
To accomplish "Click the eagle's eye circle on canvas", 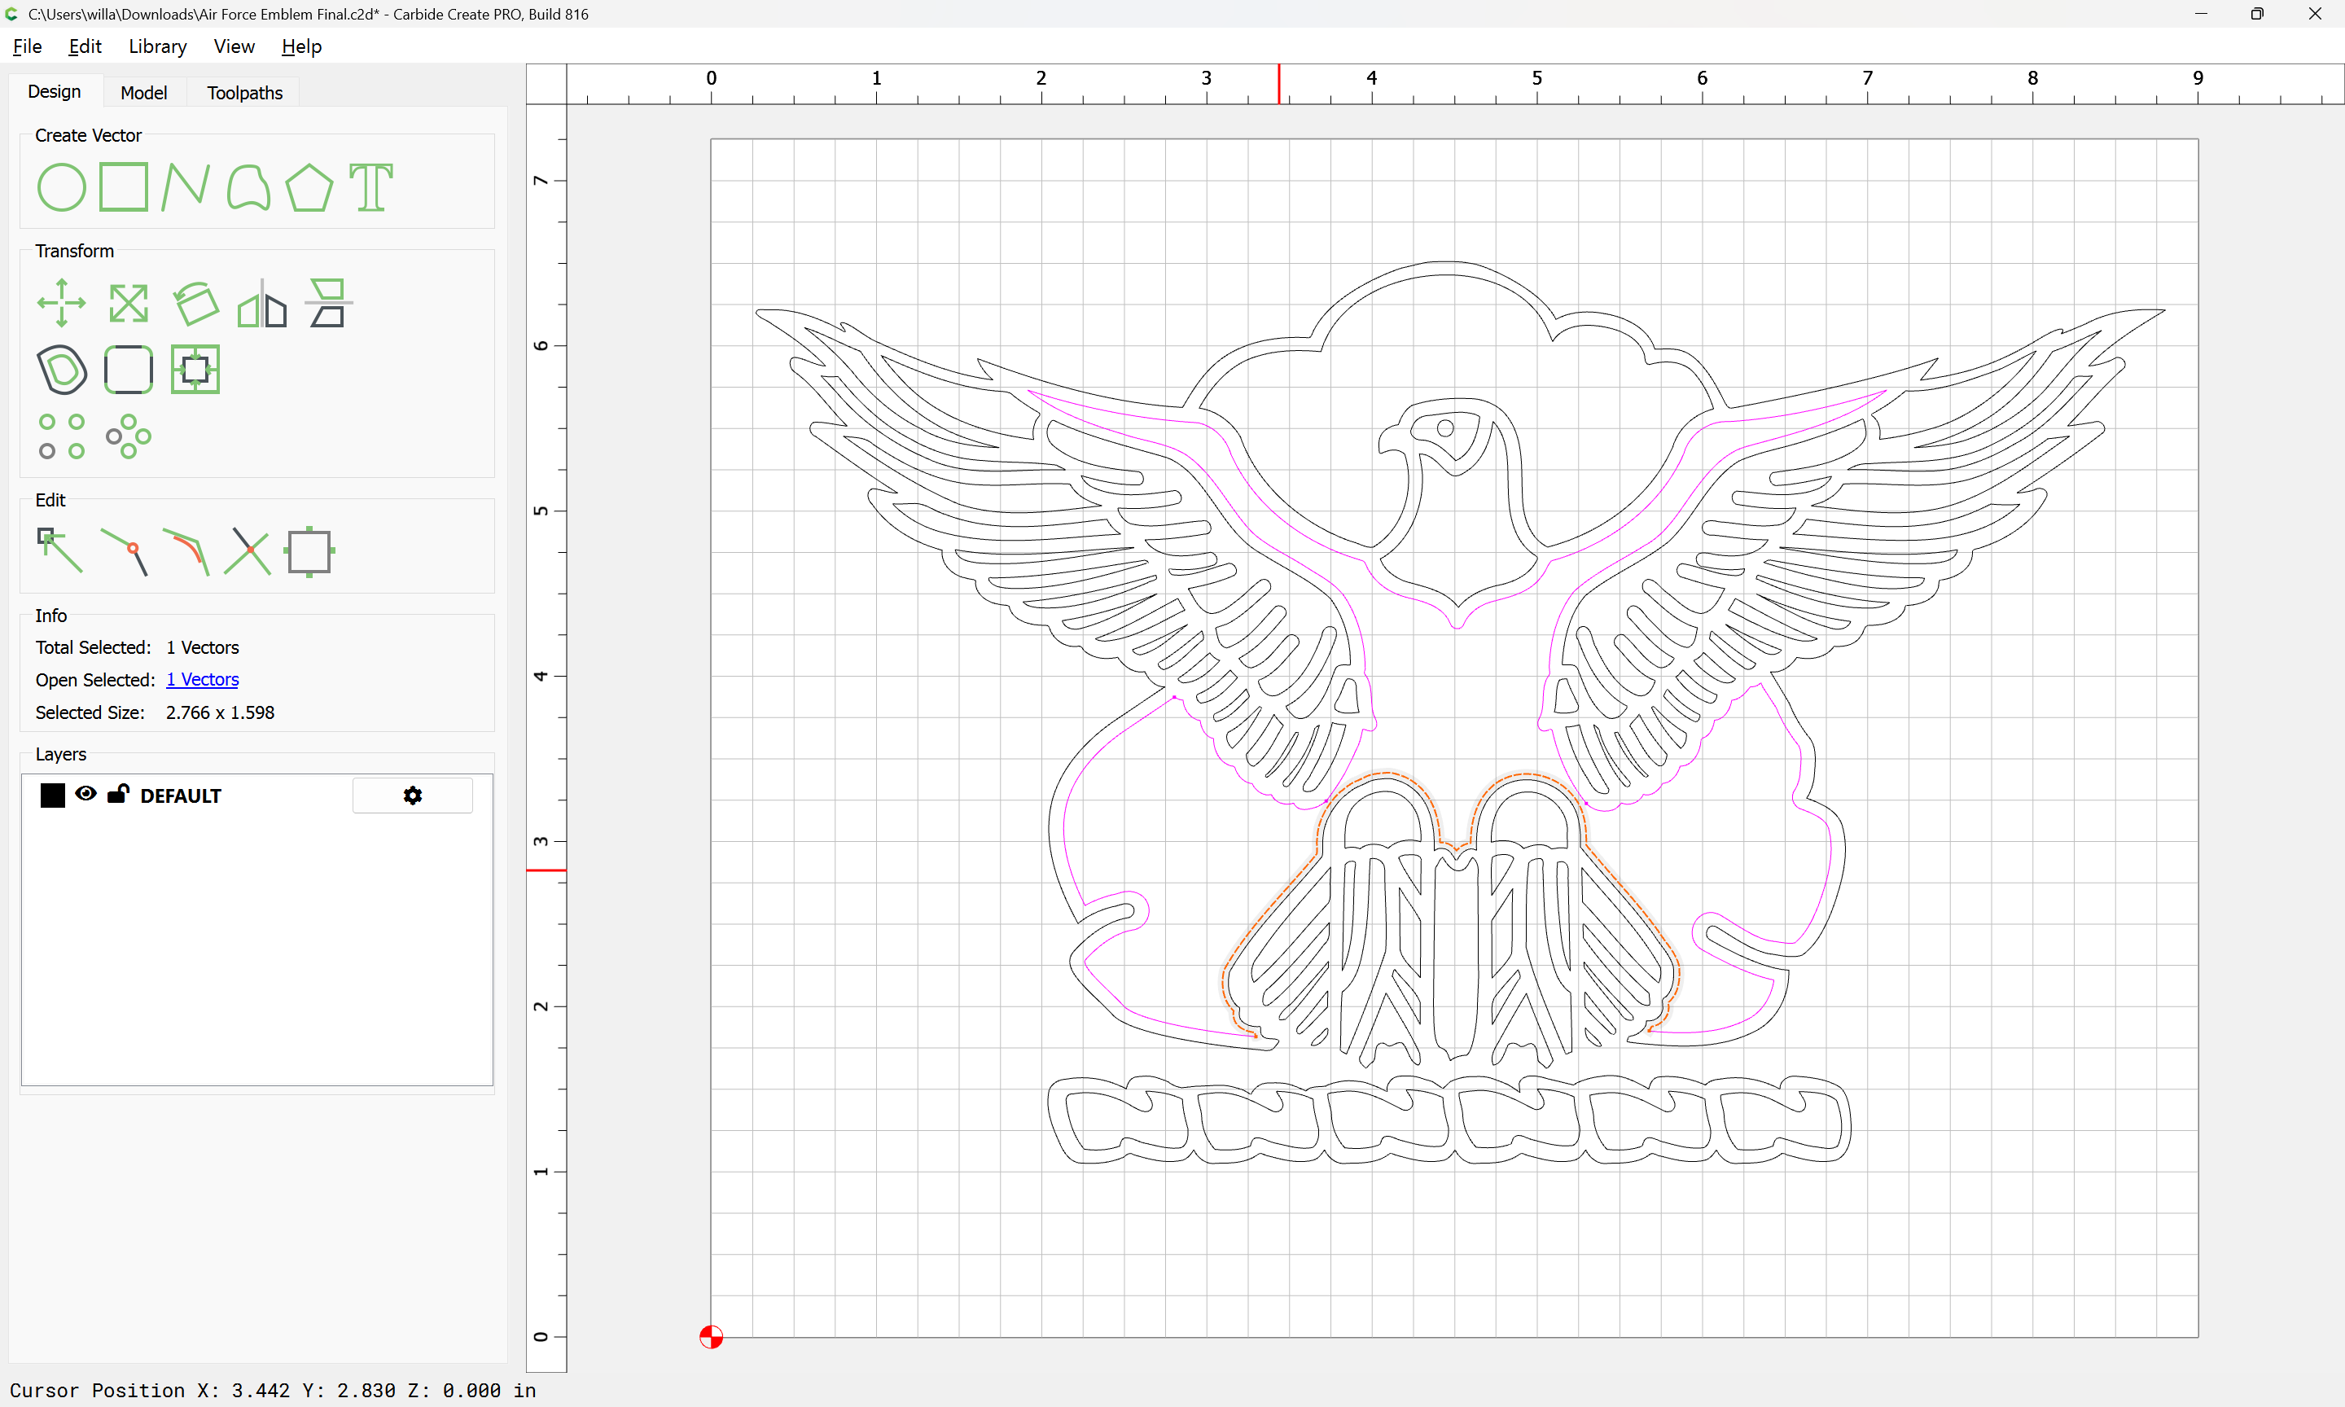I will (1445, 427).
